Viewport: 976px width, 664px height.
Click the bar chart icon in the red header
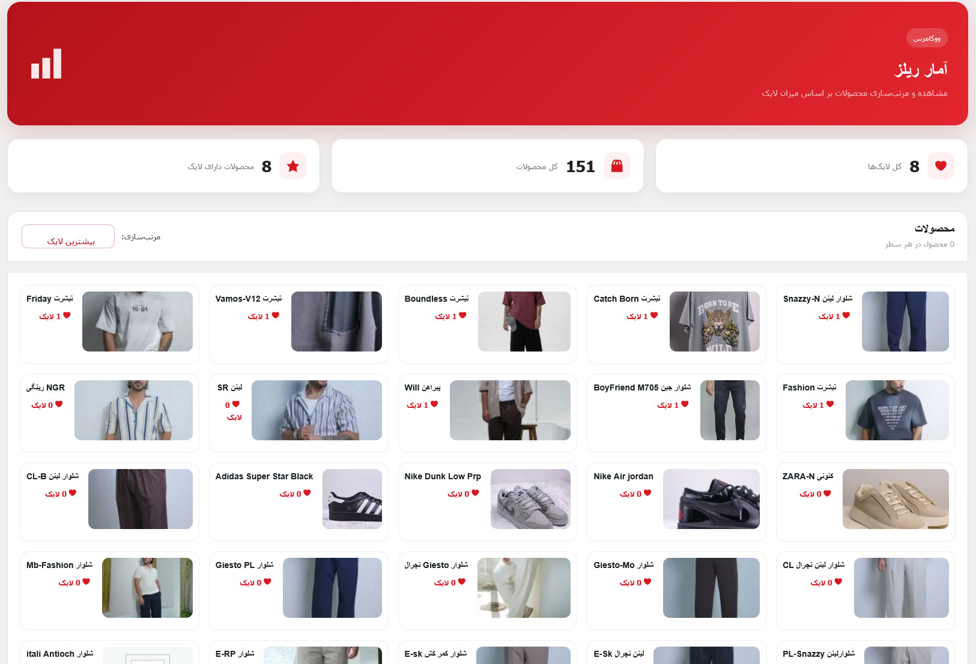click(x=46, y=64)
